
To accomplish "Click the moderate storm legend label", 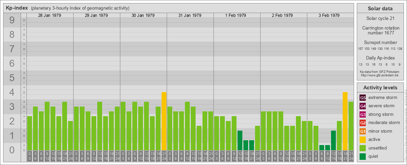I will [x=384, y=122].
